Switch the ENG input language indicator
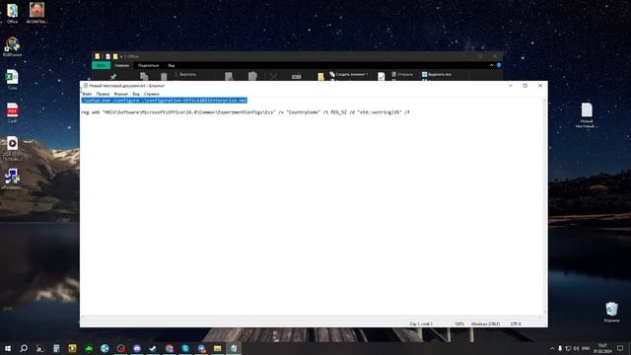Viewport: 631px width, 355px height. [586, 348]
